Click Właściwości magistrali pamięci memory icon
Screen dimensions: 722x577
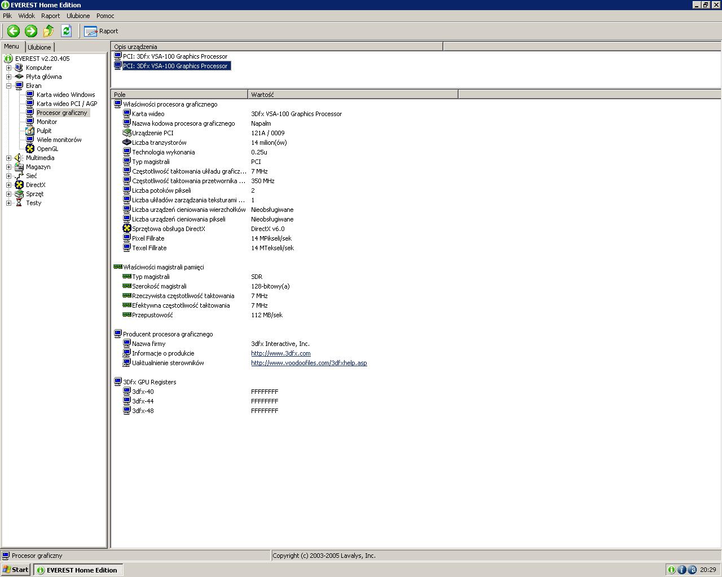pos(118,267)
